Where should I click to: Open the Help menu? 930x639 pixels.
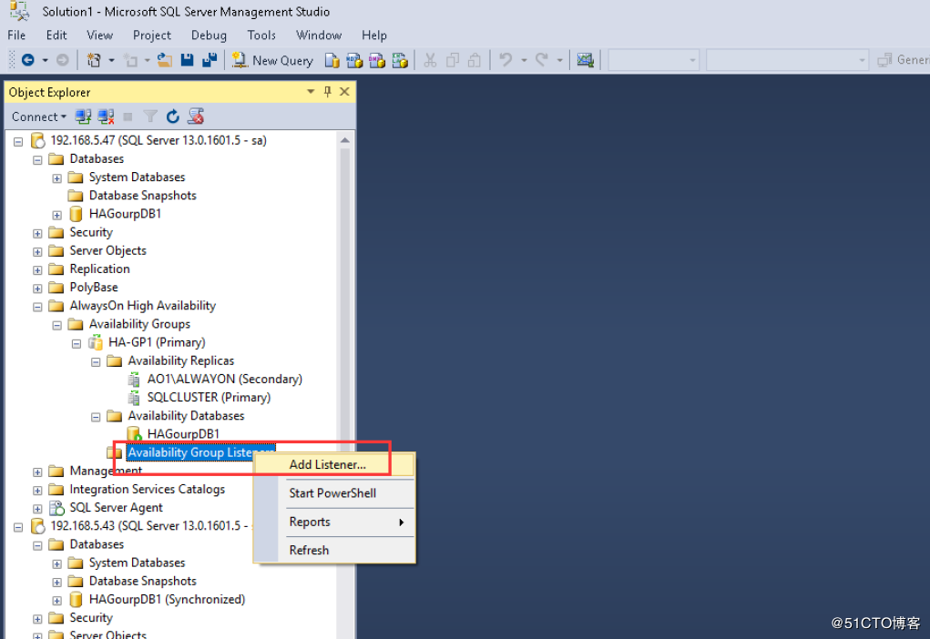point(374,35)
